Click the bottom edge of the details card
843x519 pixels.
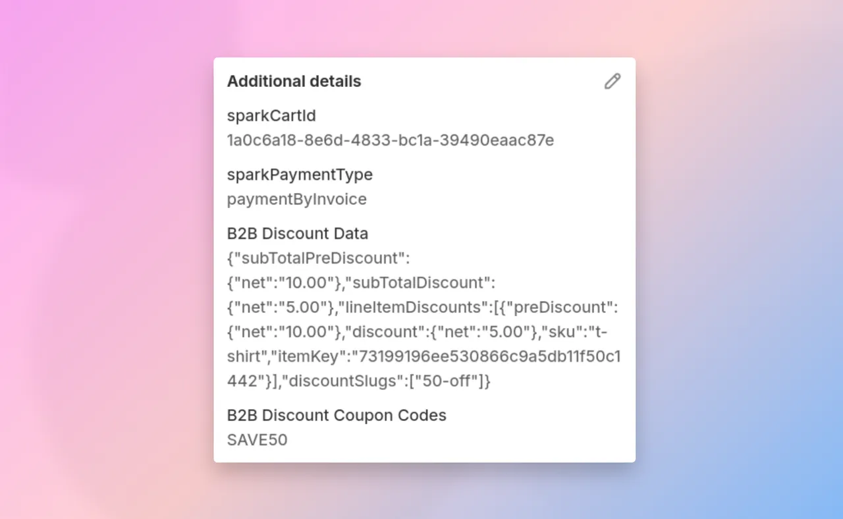pos(424,460)
